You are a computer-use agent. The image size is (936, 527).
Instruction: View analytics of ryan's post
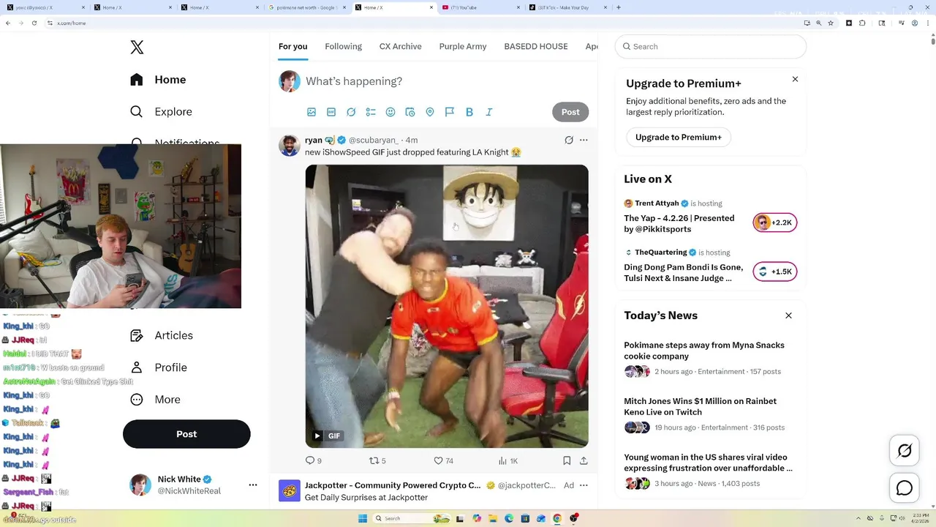click(507, 460)
